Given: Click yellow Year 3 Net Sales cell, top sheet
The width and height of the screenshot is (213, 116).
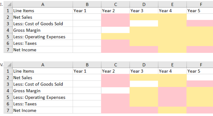Looking at the screenshot, I should click(x=144, y=17).
